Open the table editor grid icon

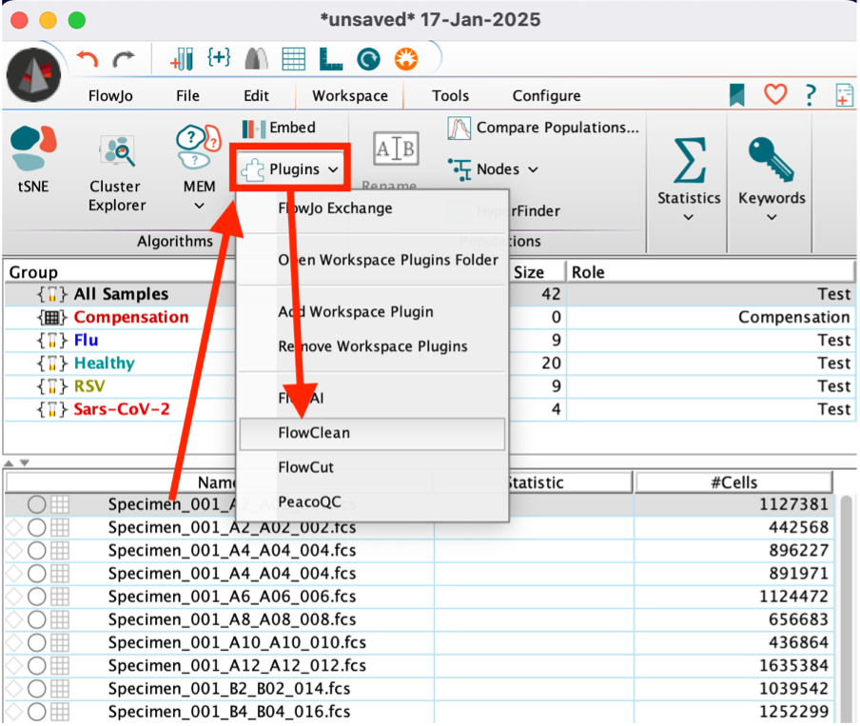click(293, 59)
